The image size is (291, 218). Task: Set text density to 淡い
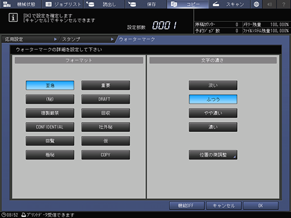[x=213, y=85]
